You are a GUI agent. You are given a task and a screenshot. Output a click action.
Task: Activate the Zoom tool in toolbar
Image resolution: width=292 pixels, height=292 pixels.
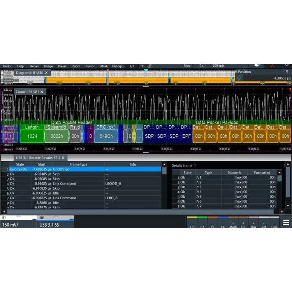tap(76, 66)
